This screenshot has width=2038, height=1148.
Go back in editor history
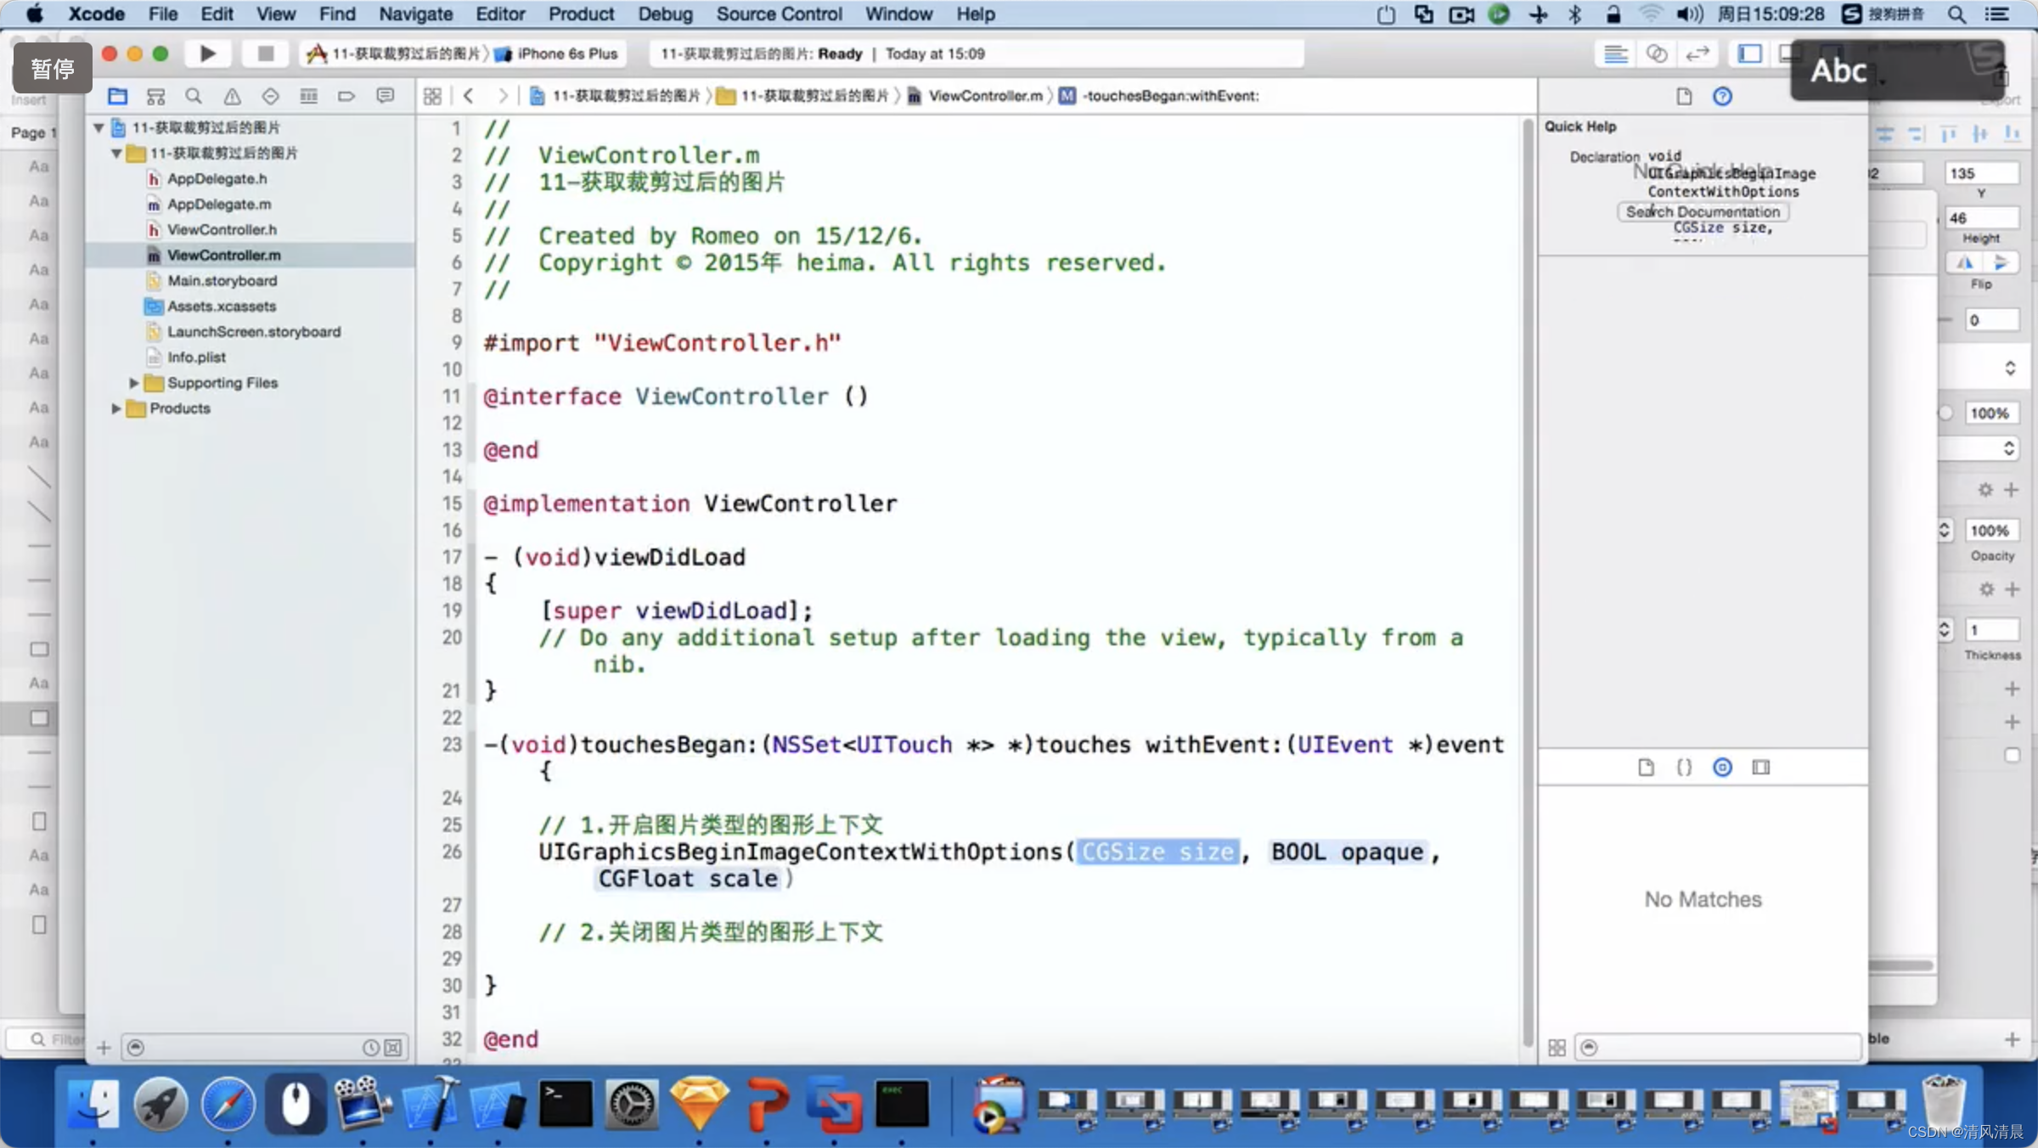click(468, 96)
